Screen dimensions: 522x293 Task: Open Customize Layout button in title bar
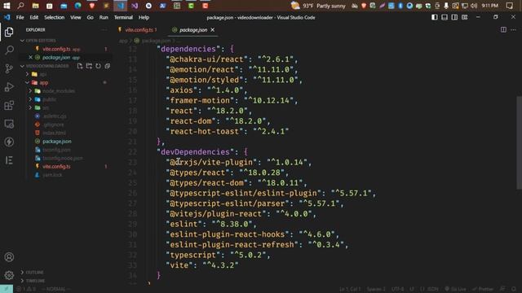[464, 17]
